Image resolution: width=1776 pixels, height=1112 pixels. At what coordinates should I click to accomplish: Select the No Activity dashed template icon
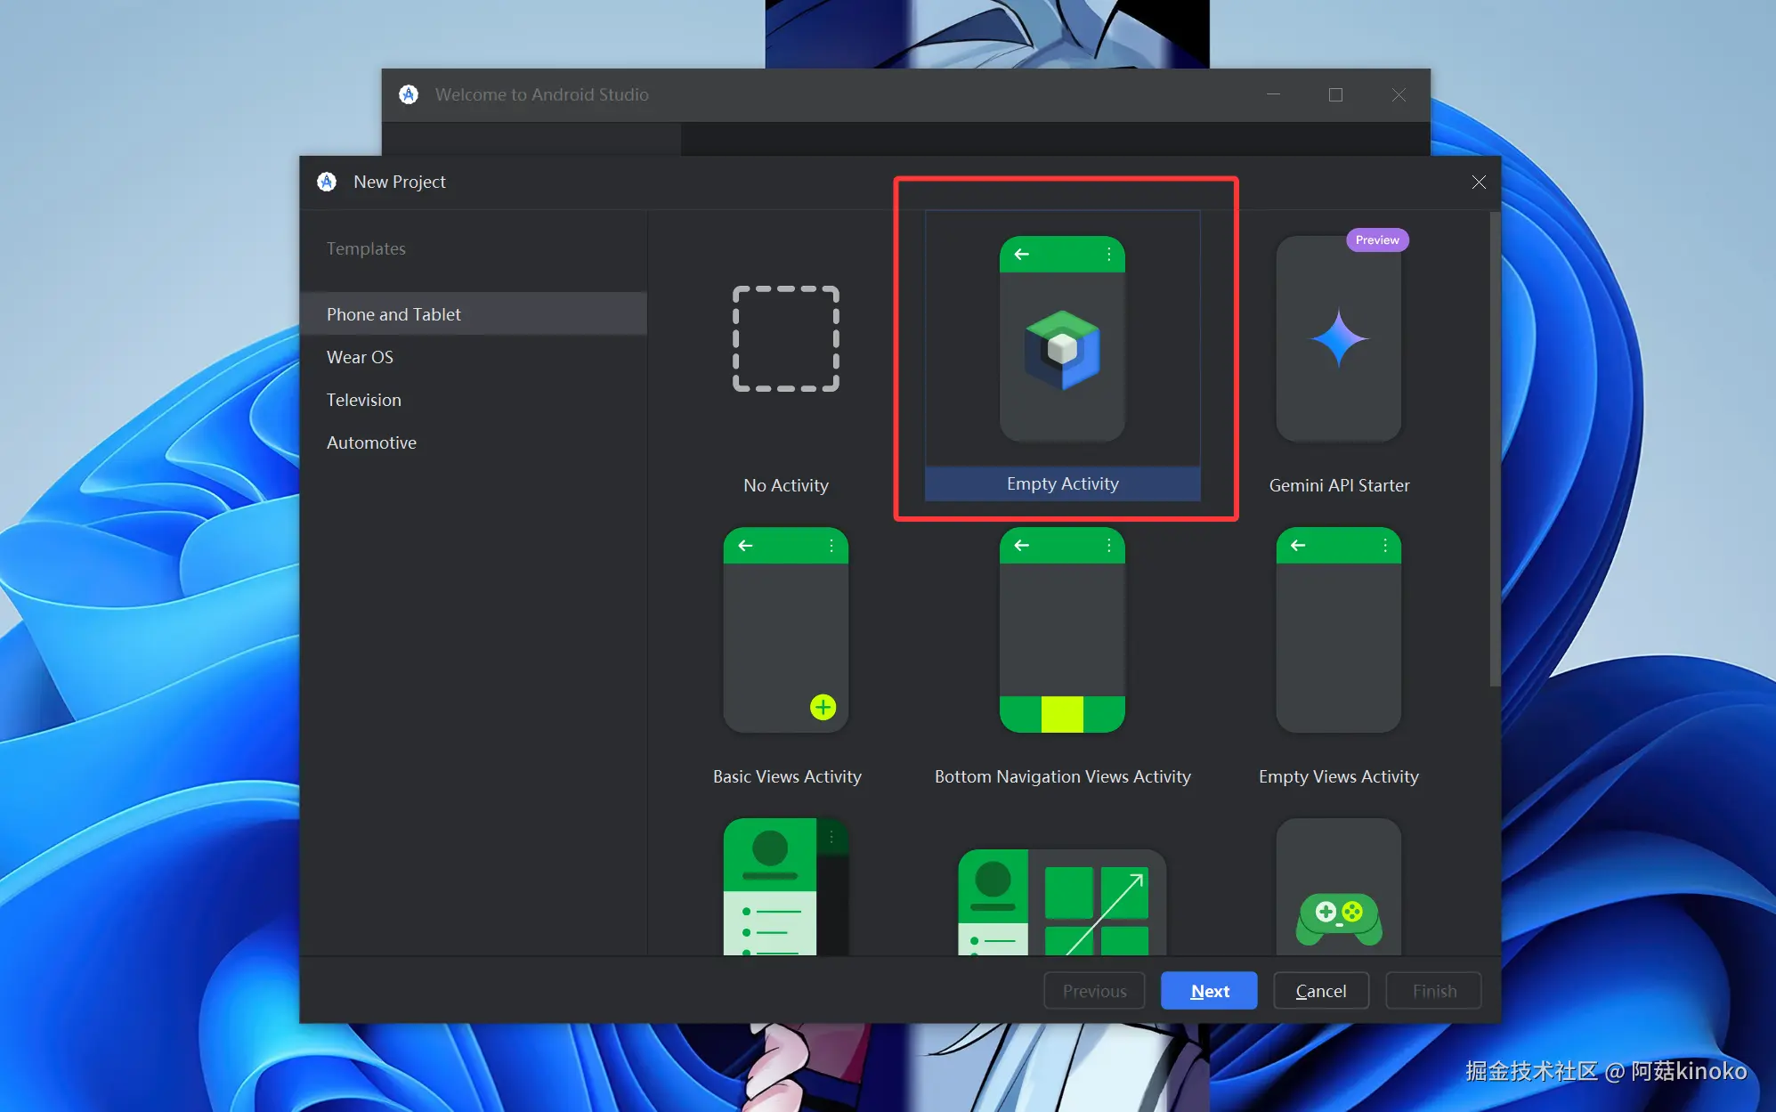785,338
